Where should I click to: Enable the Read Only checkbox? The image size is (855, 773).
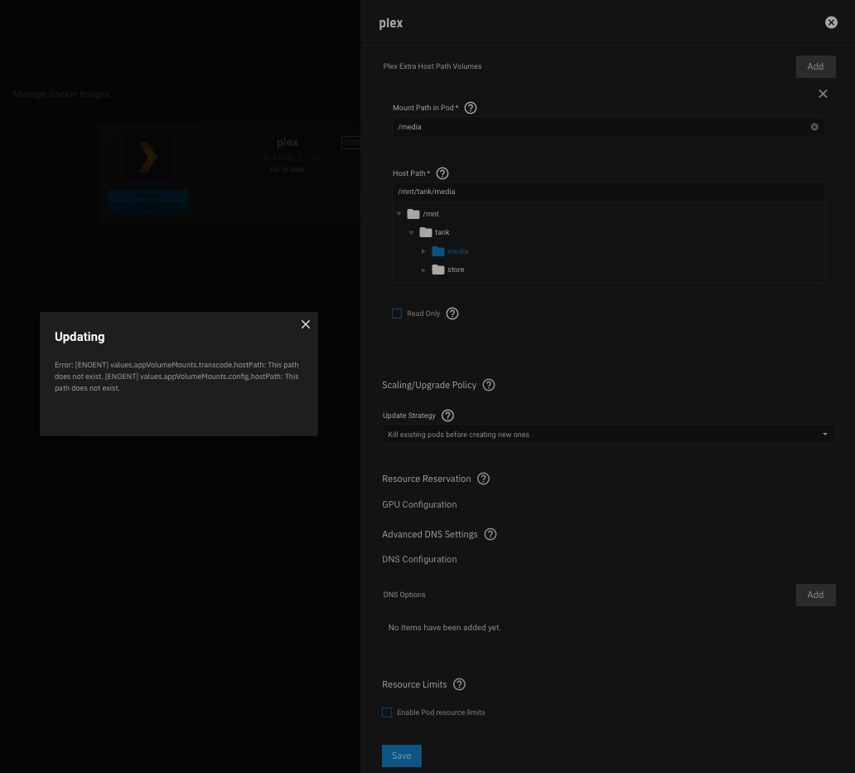click(397, 314)
